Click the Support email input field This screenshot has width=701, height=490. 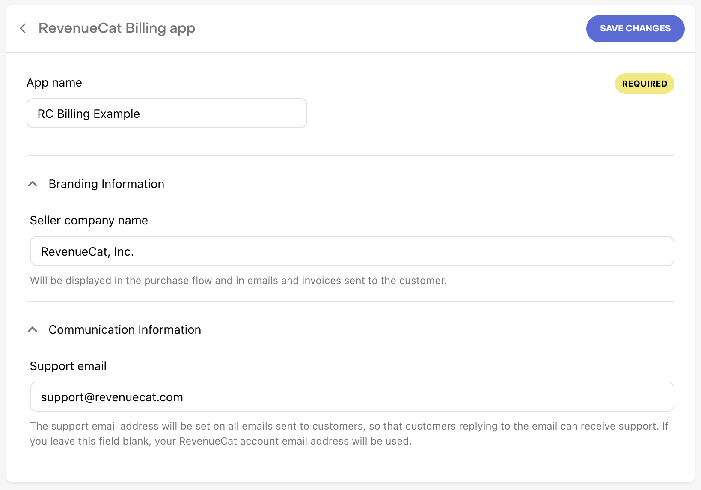click(352, 397)
